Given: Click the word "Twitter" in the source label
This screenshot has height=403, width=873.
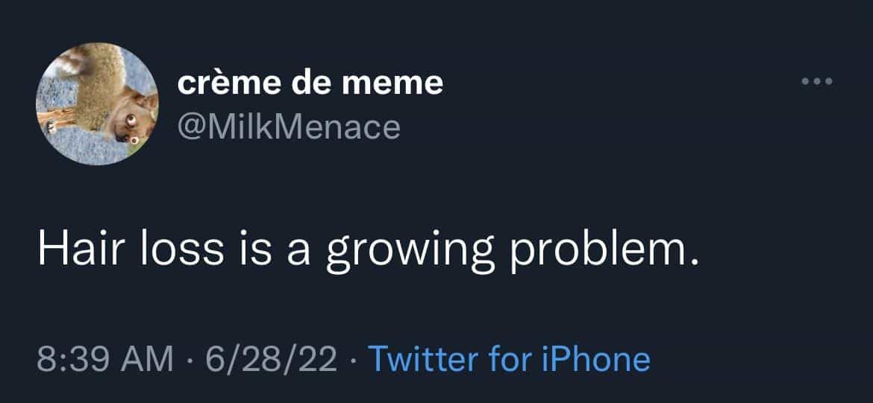Looking at the screenshot, I should 424,359.
